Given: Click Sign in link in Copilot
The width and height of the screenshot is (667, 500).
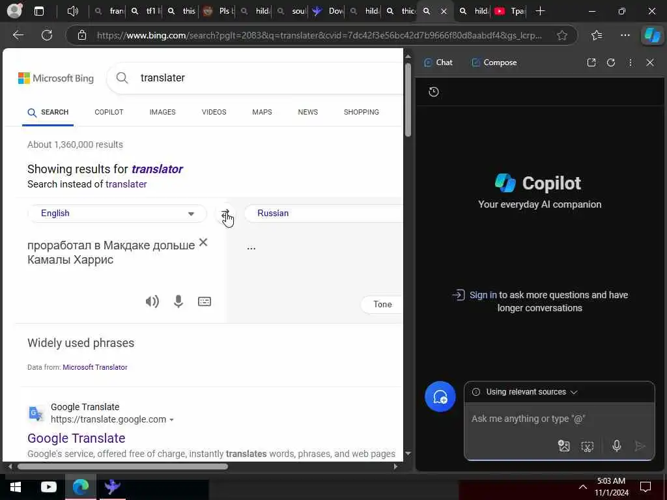Looking at the screenshot, I should pyautogui.click(x=483, y=295).
